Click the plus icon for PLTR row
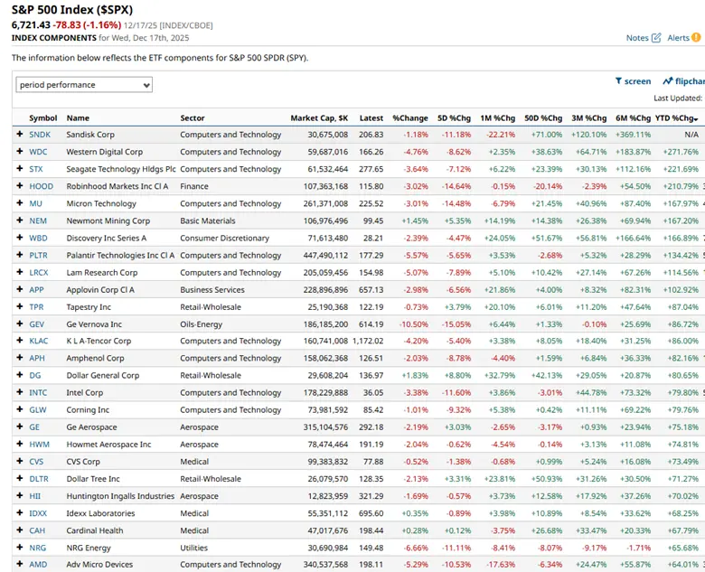This screenshot has width=705, height=572. pyautogui.click(x=19, y=256)
